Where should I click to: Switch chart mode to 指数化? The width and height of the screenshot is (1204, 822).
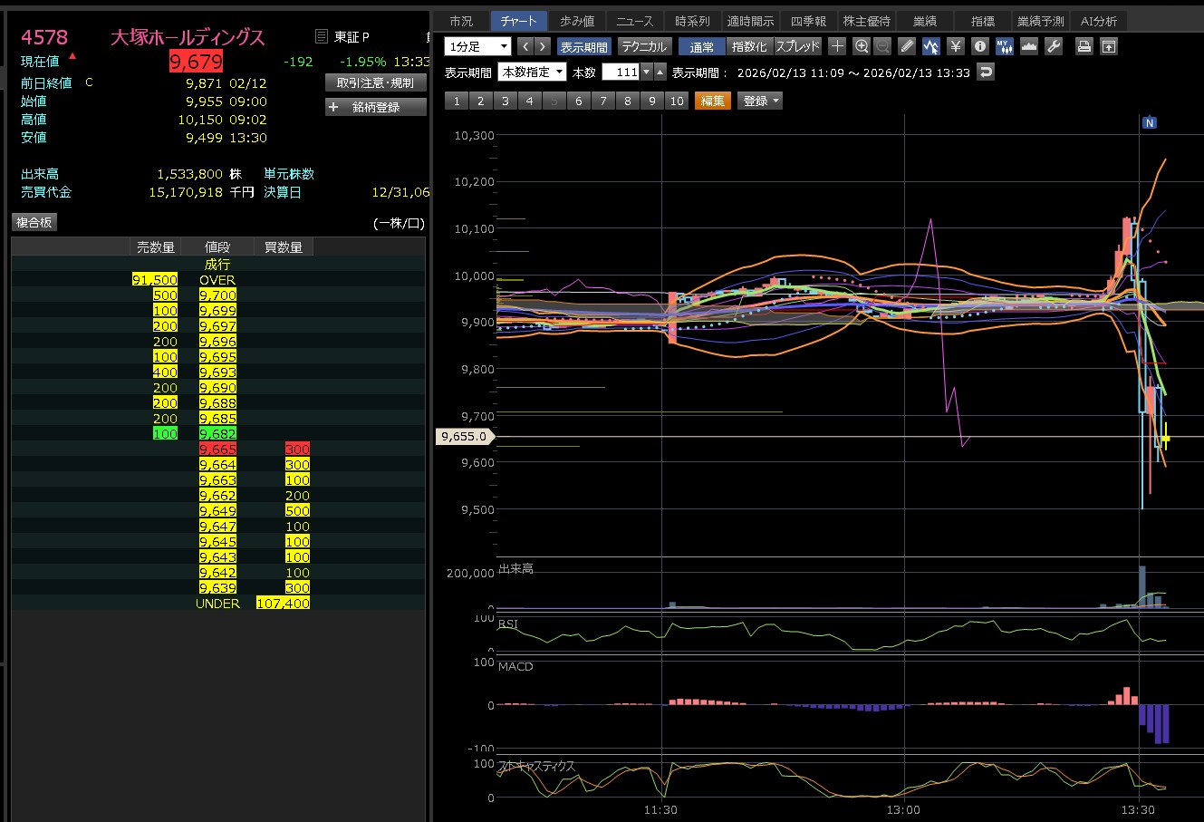(x=749, y=46)
